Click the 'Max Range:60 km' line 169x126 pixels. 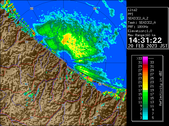coord(142,35)
